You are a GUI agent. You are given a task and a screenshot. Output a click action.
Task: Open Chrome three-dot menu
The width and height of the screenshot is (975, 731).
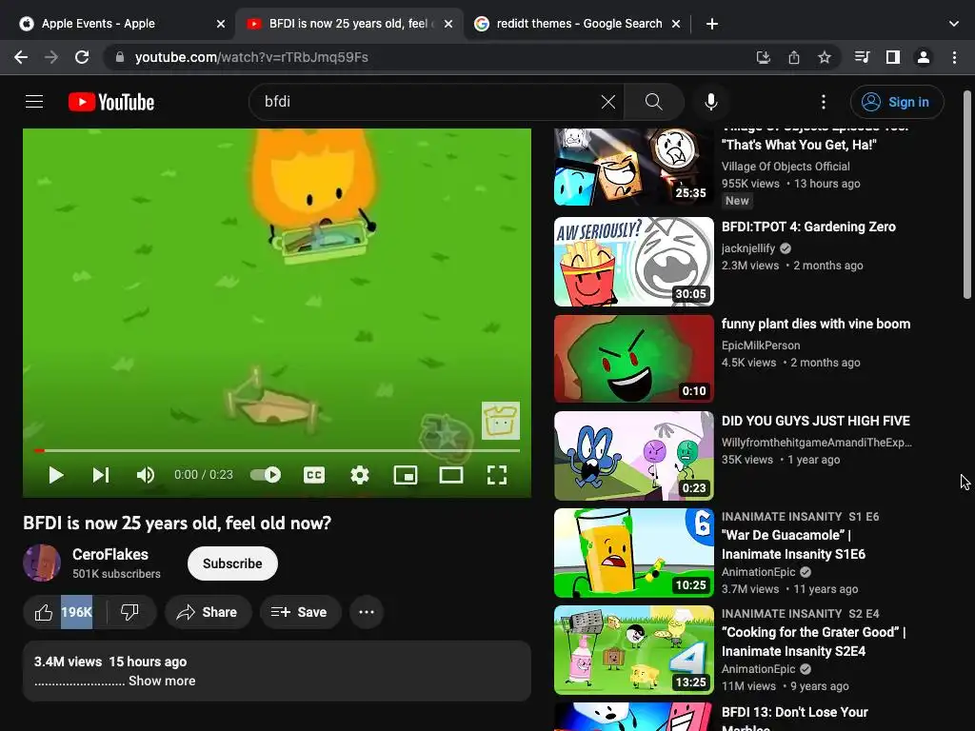[954, 57]
